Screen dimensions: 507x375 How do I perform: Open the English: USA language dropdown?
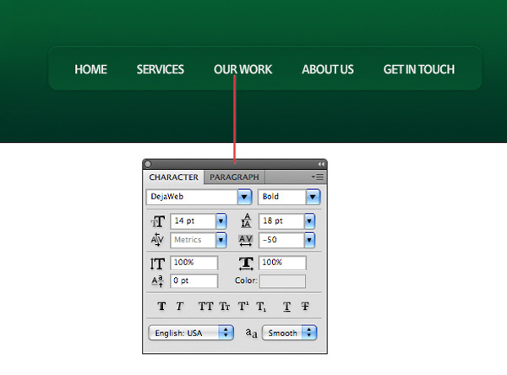click(x=191, y=333)
